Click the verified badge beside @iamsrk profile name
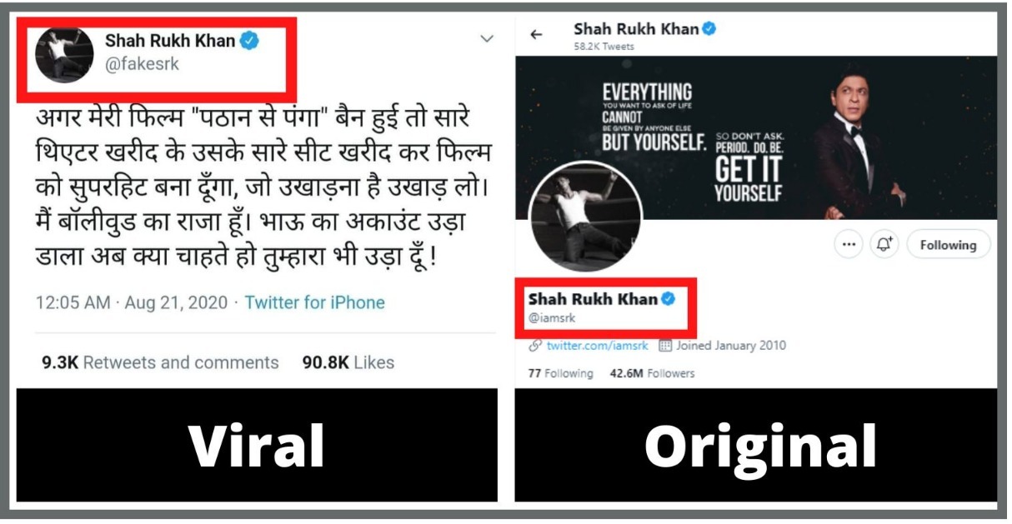1012x524 pixels. 668,299
